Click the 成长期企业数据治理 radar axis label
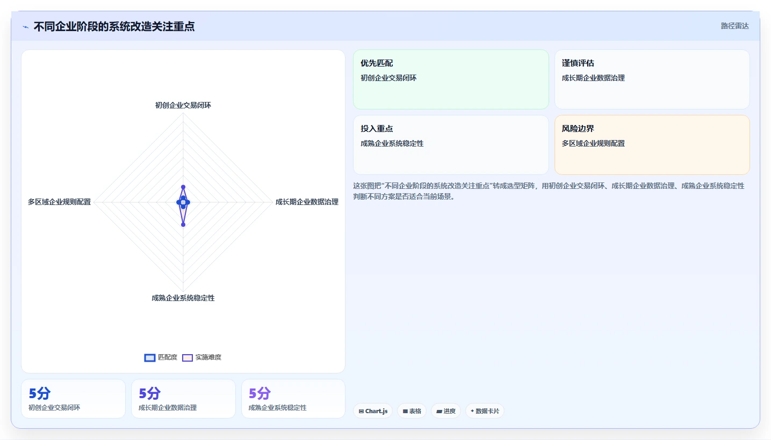The width and height of the screenshot is (771, 440). pos(307,202)
